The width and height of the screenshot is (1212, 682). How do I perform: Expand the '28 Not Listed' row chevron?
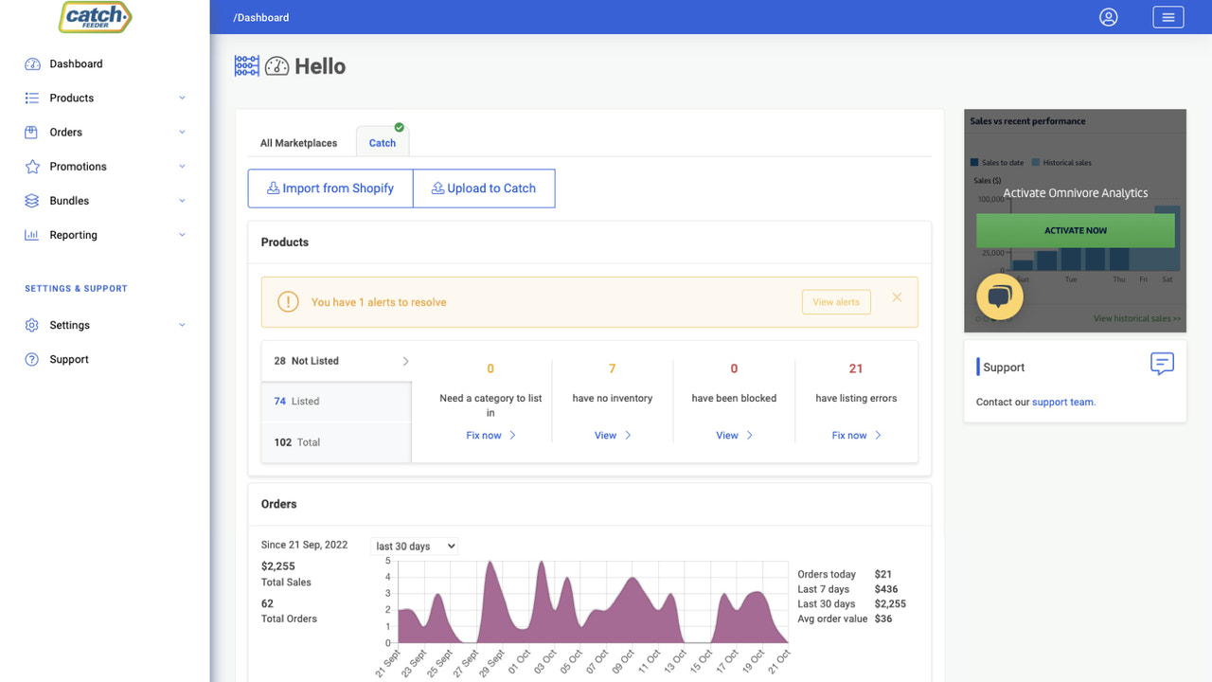(405, 361)
